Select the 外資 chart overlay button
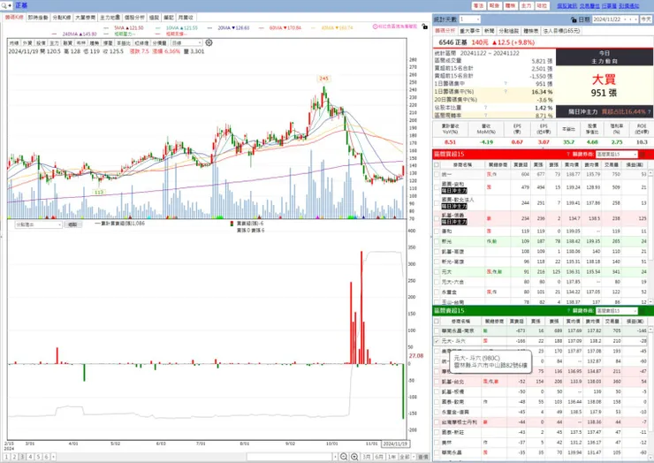The image size is (654, 463). (27, 43)
